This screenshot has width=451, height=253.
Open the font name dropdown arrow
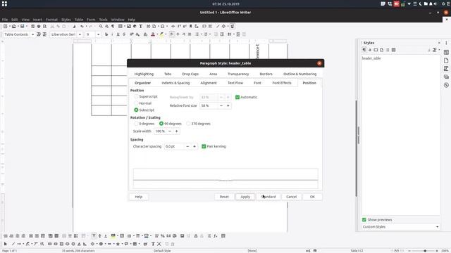(x=80, y=34)
